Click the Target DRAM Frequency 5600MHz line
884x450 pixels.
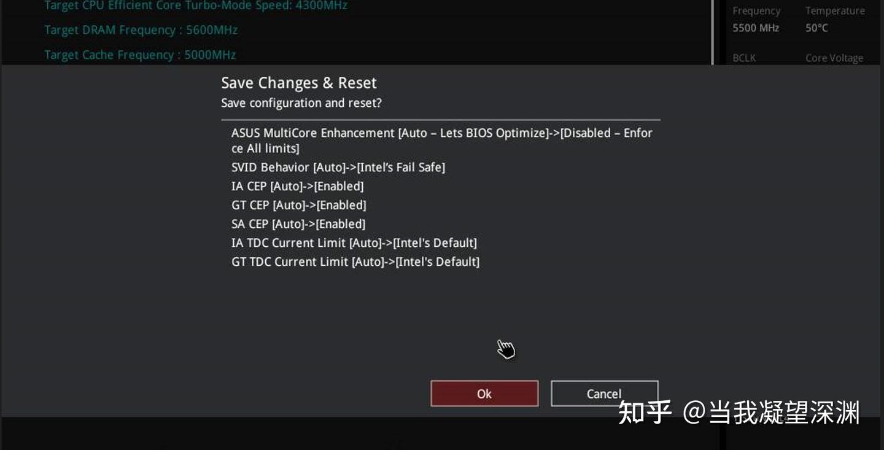[140, 29]
